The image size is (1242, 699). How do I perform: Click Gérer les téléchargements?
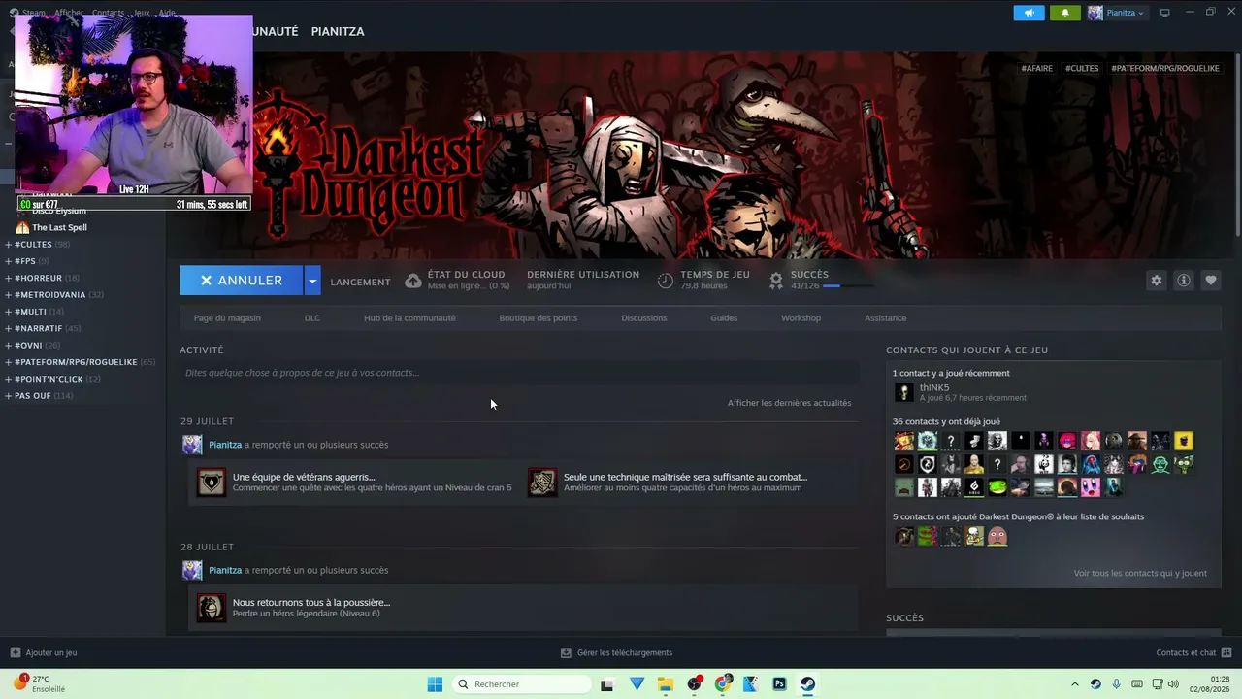(625, 652)
